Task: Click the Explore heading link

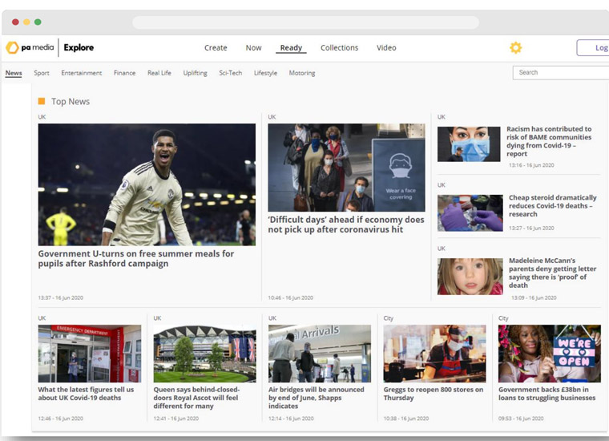Action: (x=79, y=47)
